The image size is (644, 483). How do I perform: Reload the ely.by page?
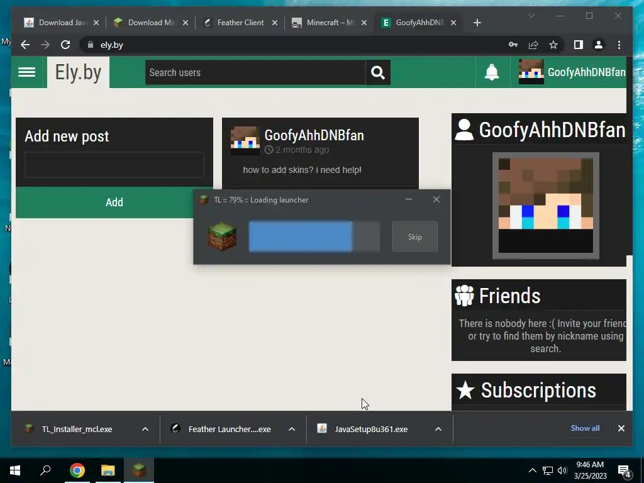pos(65,45)
